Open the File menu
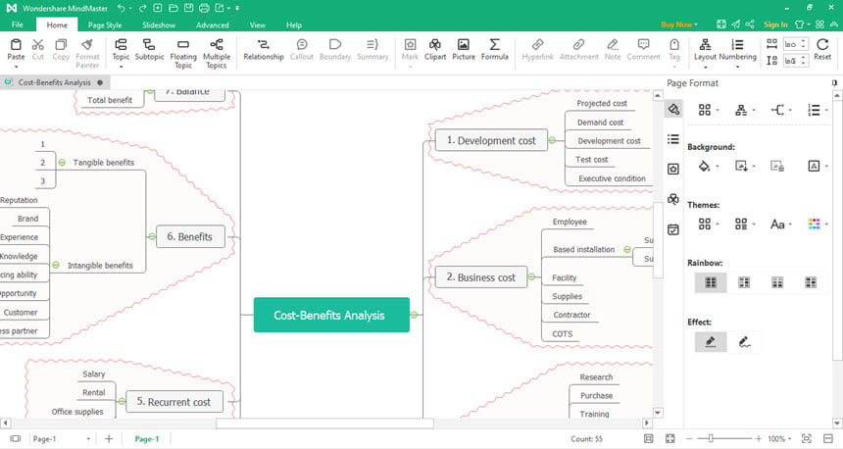The width and height of the screenshot is (843, 449). click(x=18, y=25)
